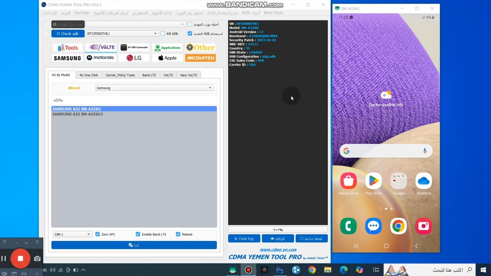This screenshot has width=491, height=276.
Task: Open Task View on the taskbar
Action: 376,270
